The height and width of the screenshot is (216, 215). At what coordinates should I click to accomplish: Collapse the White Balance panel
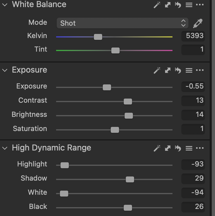5,5
